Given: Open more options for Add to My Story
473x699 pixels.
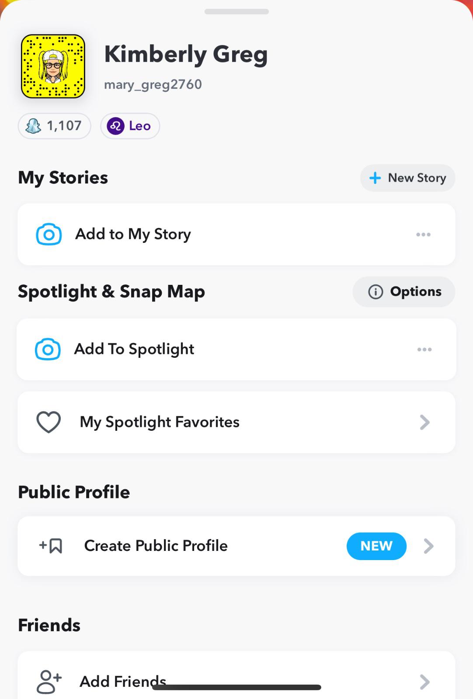Looking at the screenshot, I should (x=423, y=235).
